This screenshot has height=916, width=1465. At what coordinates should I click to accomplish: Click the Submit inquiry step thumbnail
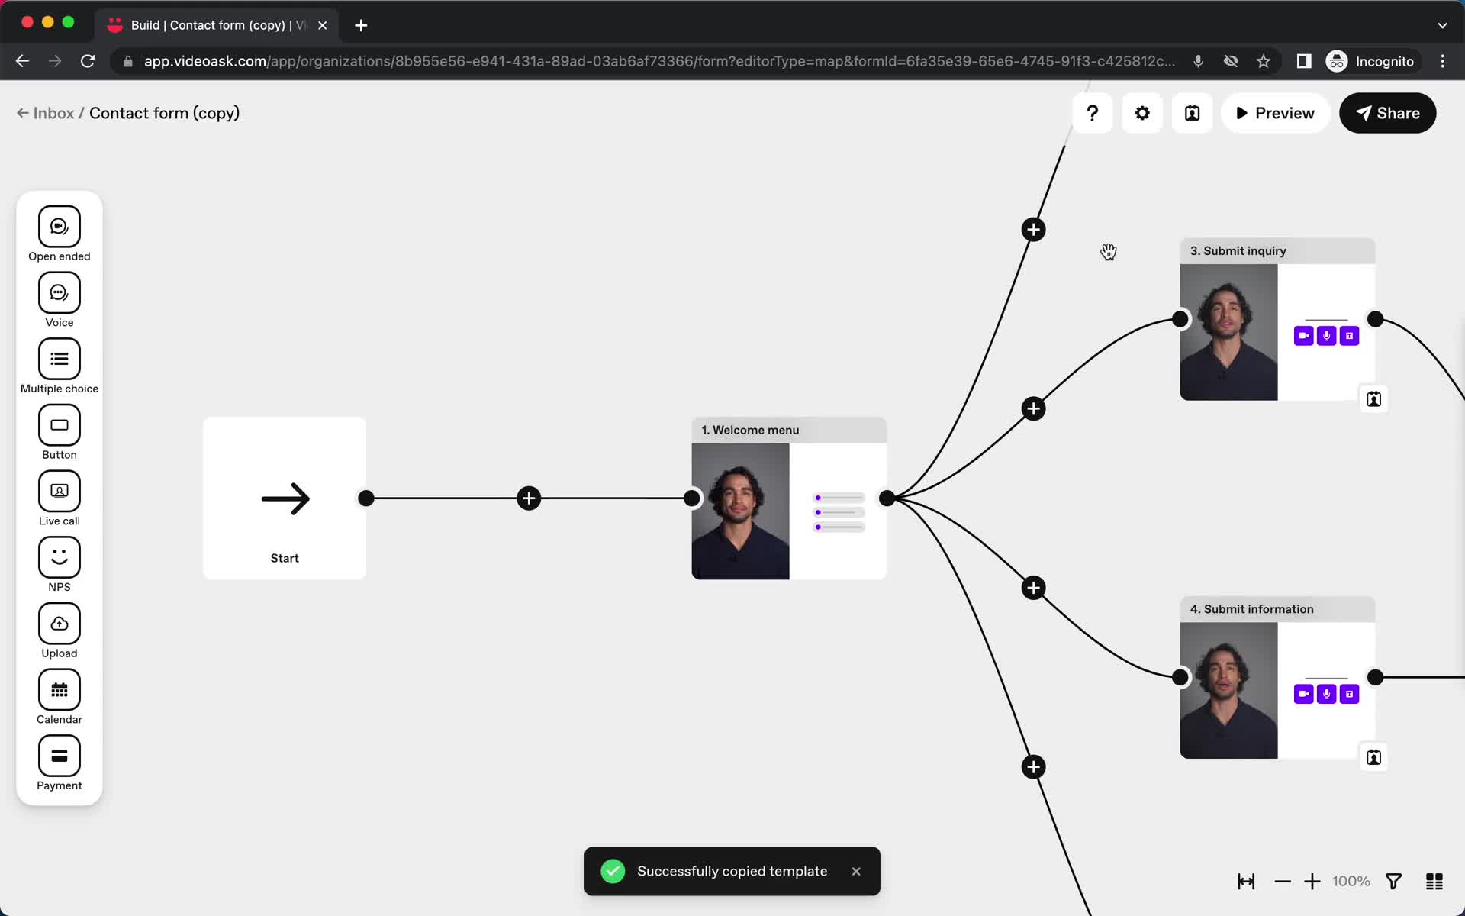1228,331
